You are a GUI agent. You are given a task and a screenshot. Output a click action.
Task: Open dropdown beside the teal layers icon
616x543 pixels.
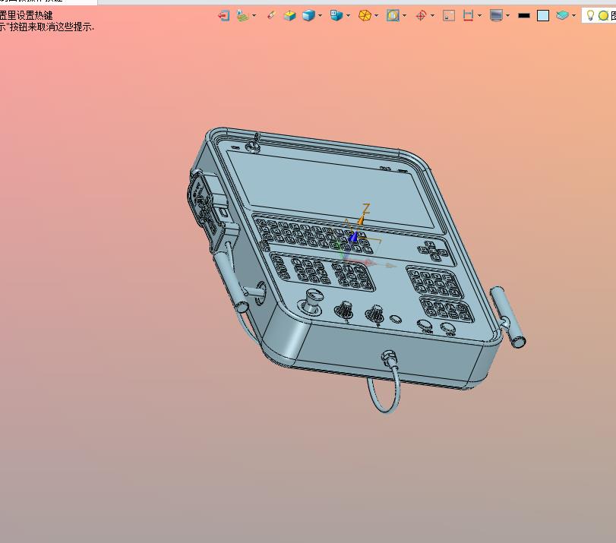click(x=573, y=15)
